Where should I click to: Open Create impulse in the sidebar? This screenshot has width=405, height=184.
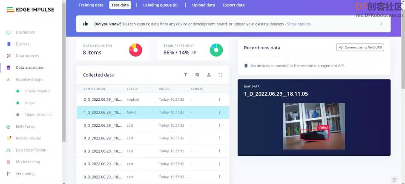click(37, 91)
